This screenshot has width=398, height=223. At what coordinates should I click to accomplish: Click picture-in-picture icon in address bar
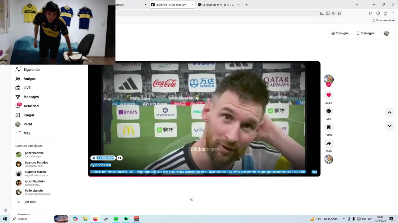click(322, 13)
